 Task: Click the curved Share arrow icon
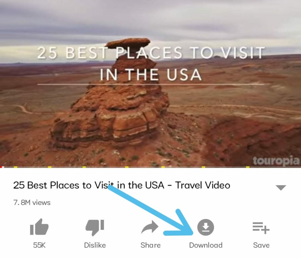coord(150,227)
